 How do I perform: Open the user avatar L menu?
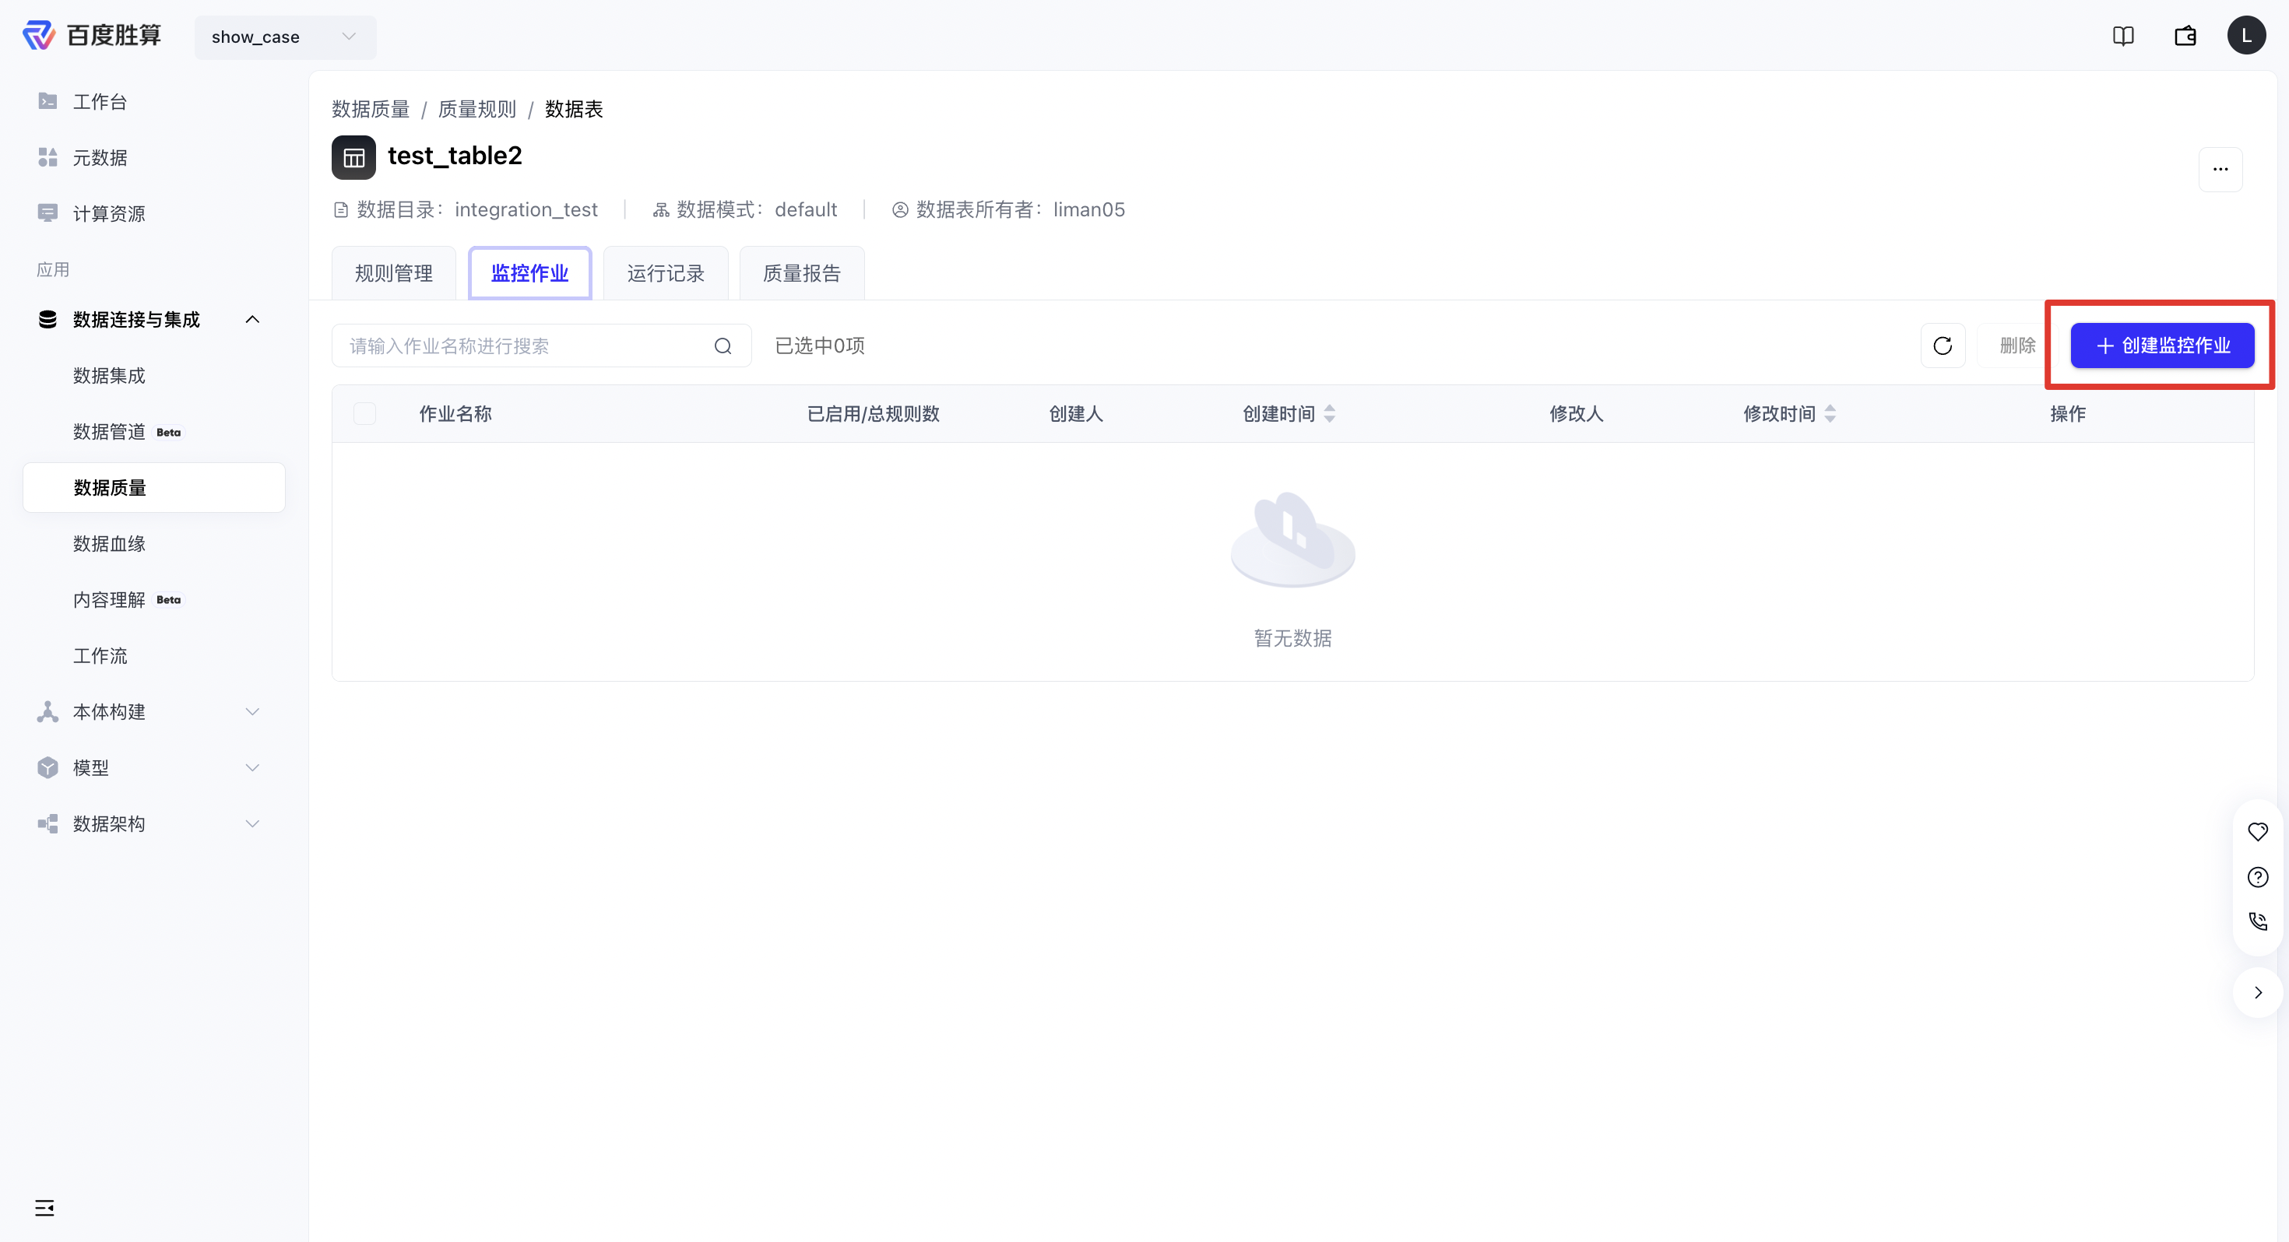tap(2245, 37)
